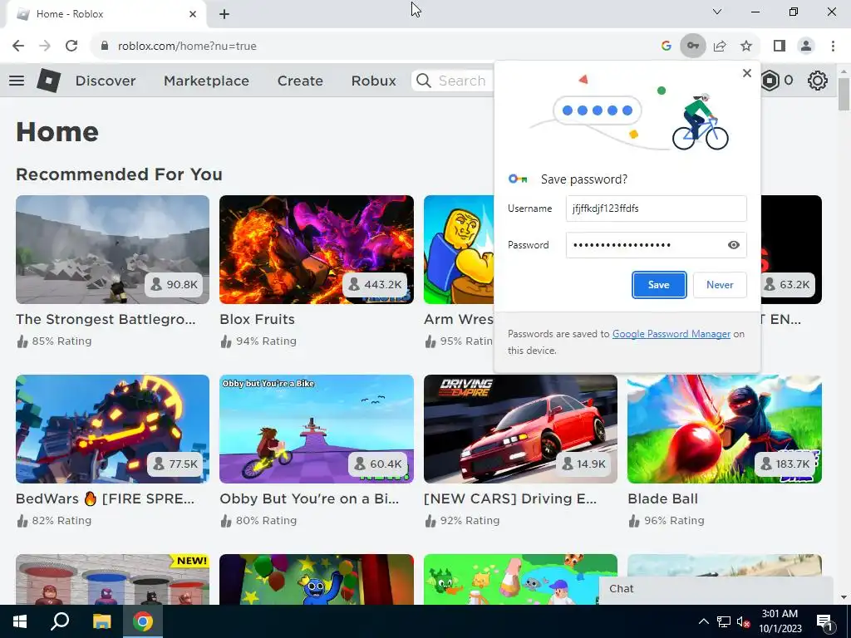The width and height of the screenshot is (851, 638).
Task: Open the Marketplace menu item
Action: pos(206,81)
